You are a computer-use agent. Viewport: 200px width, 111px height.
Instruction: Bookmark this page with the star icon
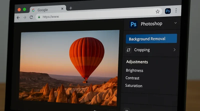(x=157, y=11)
